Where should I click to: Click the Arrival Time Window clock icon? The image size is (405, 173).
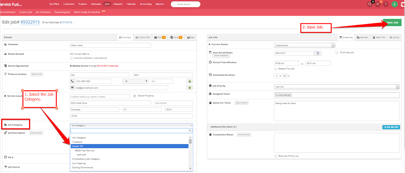tap(210, 62)
